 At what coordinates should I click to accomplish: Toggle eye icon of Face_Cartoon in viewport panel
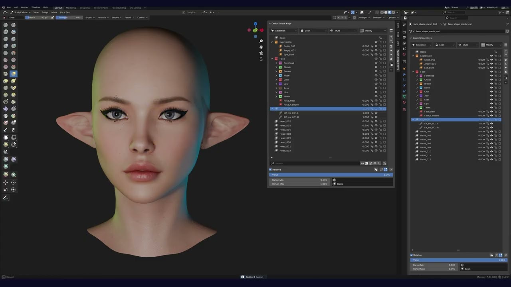376,104
